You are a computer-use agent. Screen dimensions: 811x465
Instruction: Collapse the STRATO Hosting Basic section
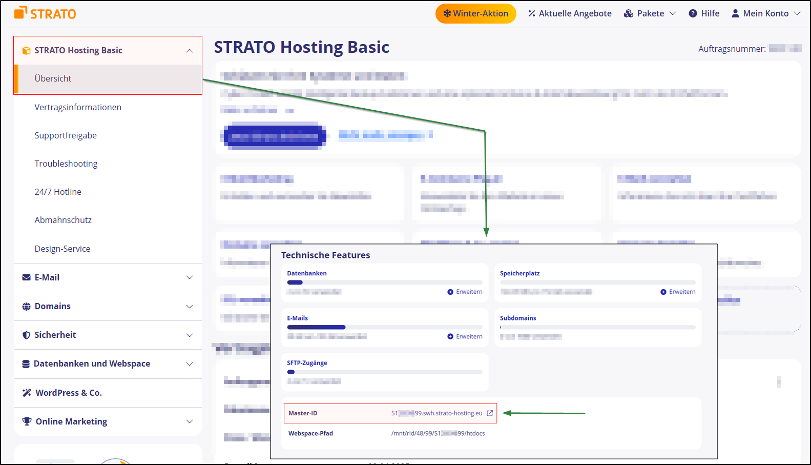189,50
